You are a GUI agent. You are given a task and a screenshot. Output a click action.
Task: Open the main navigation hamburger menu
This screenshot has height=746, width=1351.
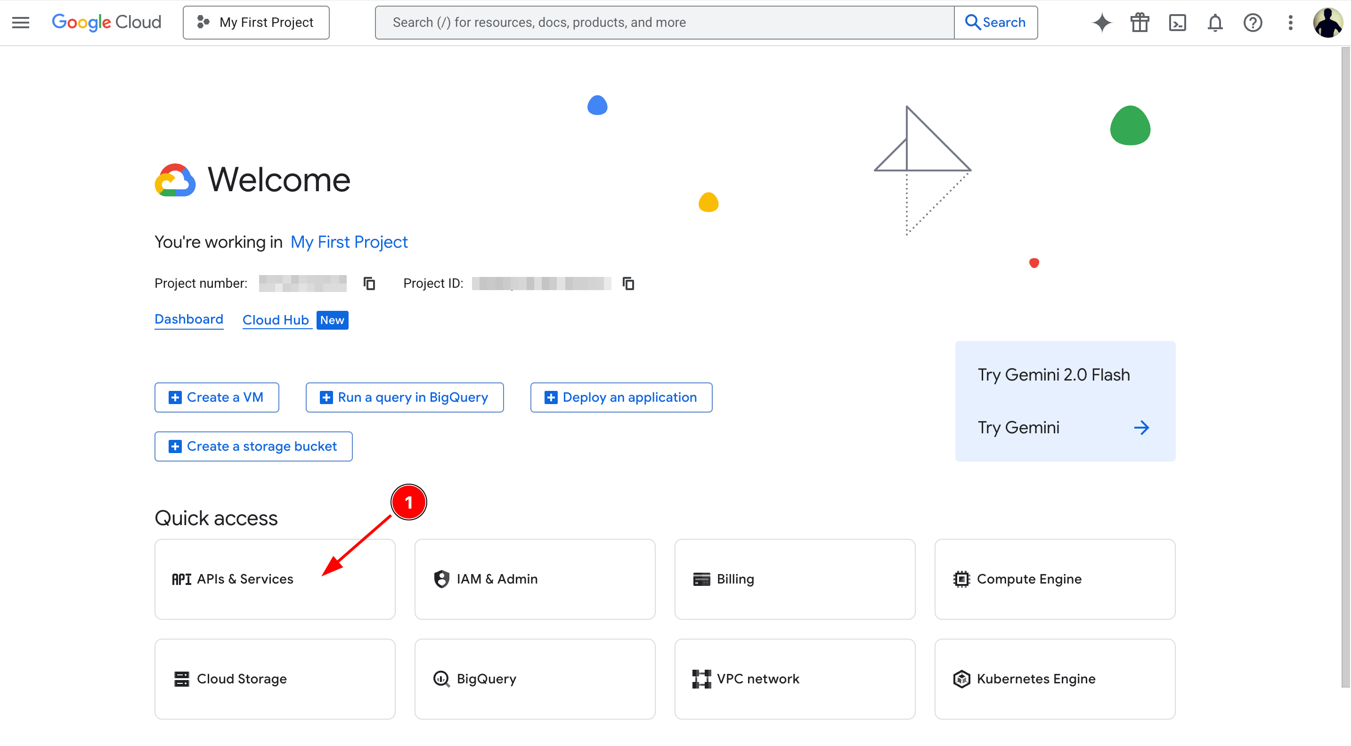pyautogui.click(x=20, y=23)
